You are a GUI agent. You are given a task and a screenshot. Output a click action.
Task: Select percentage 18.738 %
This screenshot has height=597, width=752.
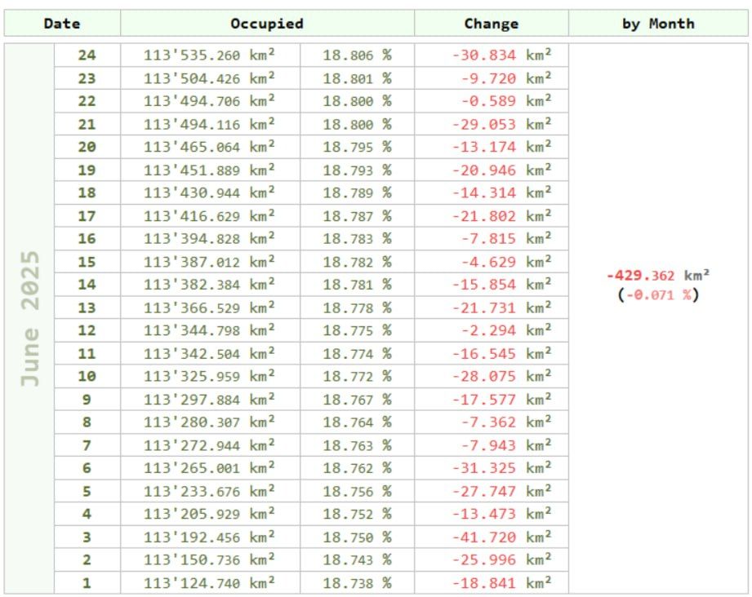click(x=357, y=583)
